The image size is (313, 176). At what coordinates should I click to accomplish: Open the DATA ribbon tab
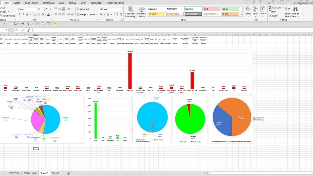coord(61,3)
